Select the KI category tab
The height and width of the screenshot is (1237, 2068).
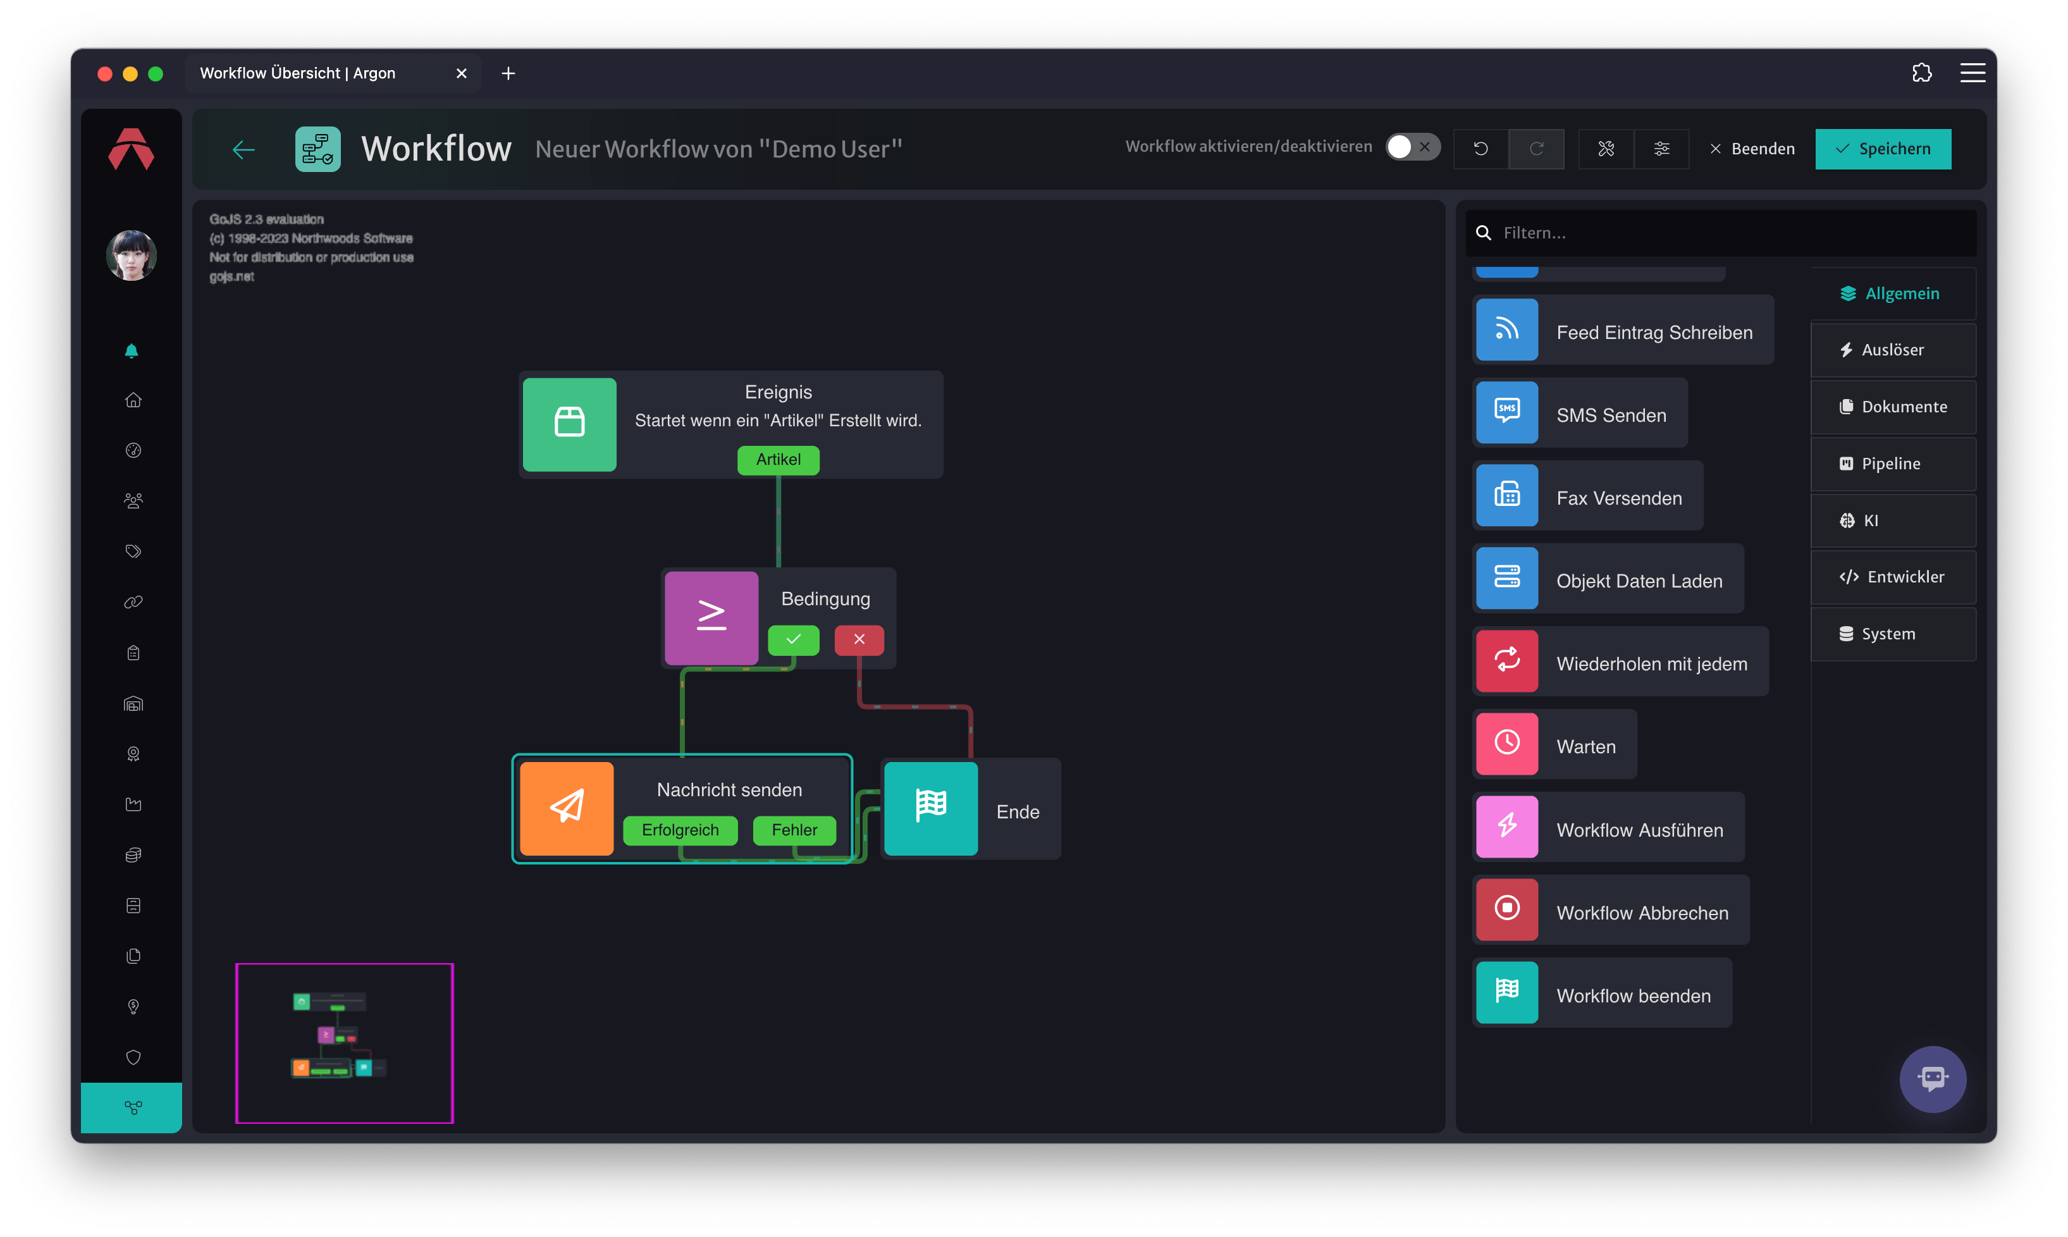click(1893, 520)
